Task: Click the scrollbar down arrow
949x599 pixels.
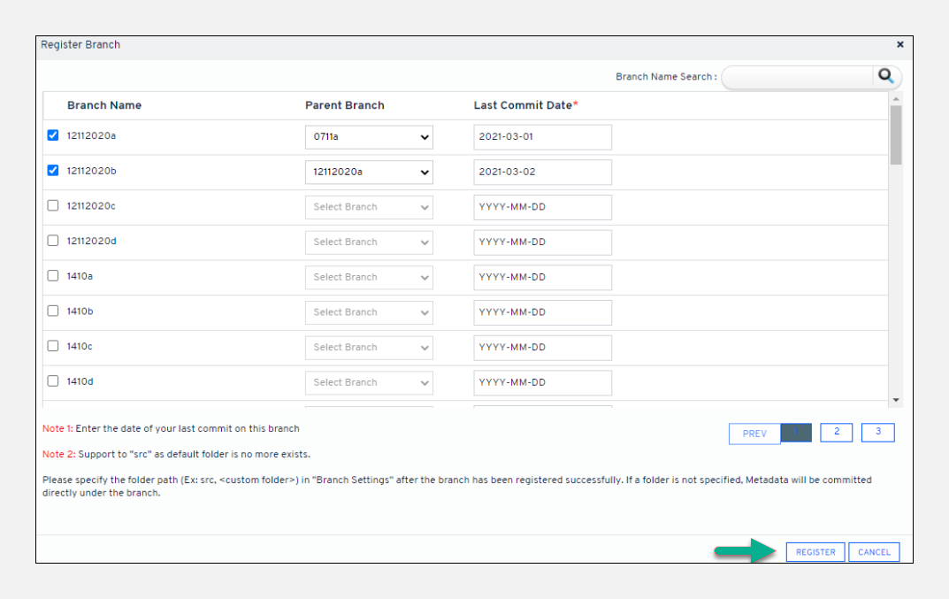Action: point(896,400)
